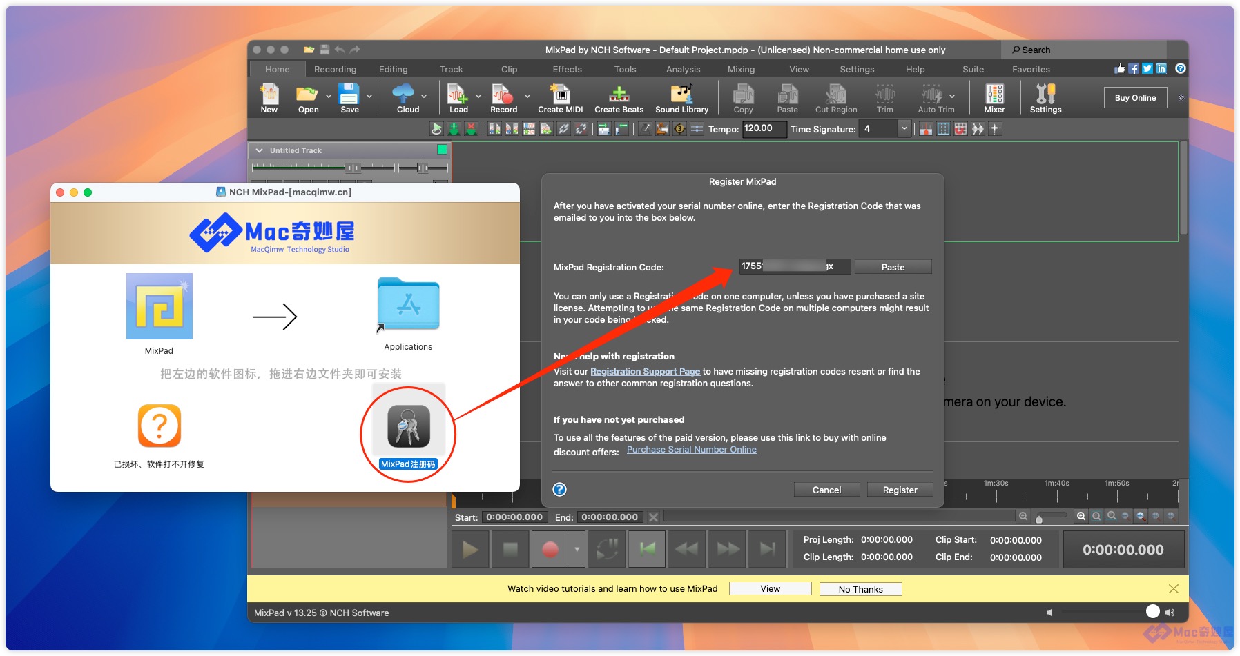Open the Save button dropdown arrow

[x=369, y=97]
